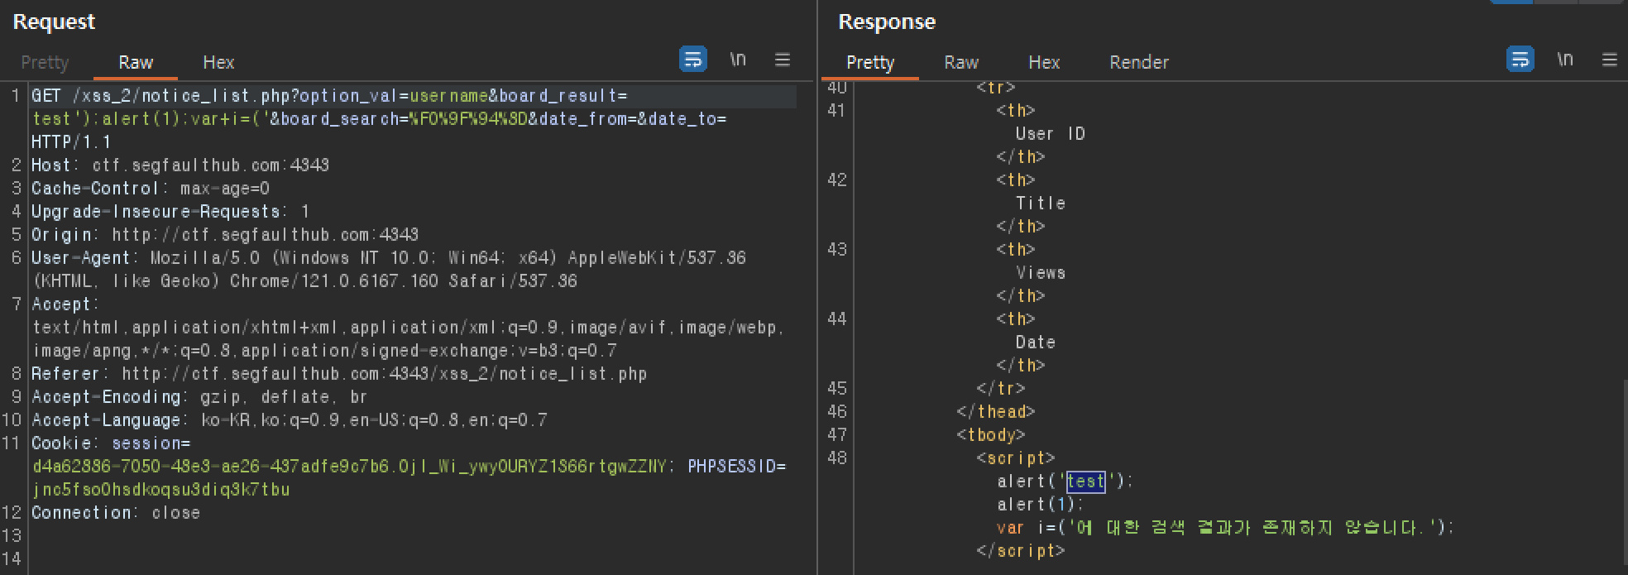Switch Request view to Pretty tab

pos(45,63)
